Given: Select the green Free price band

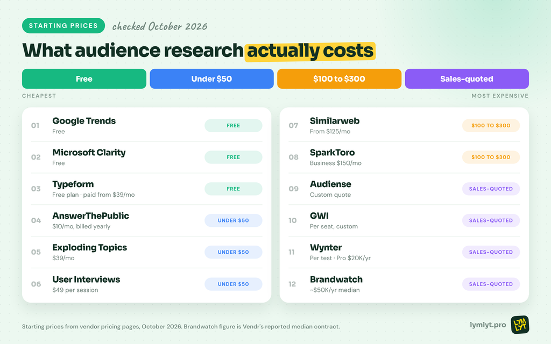Looking at the screenshot, I should [x=84, y=78].
